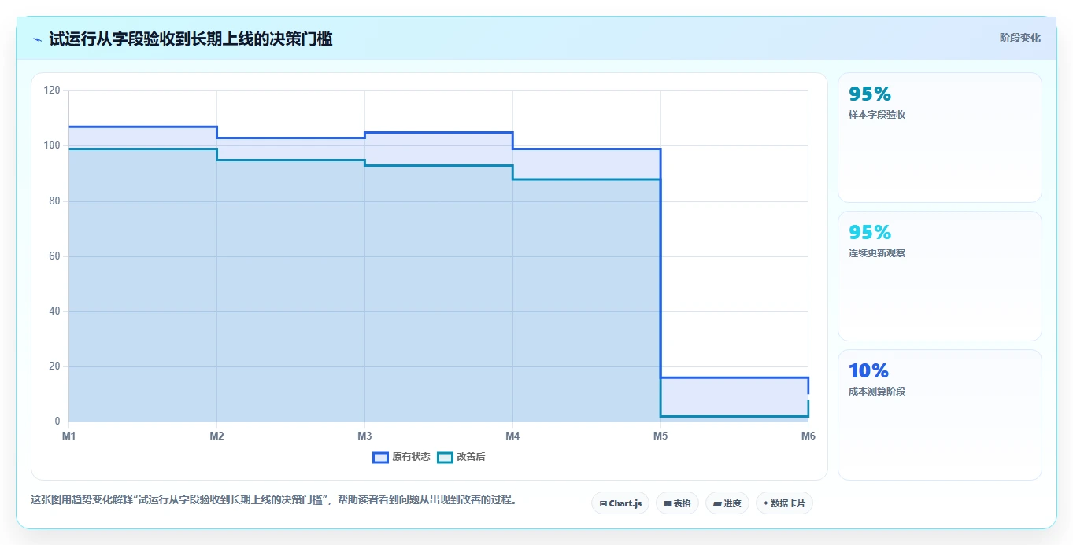Click the 60 y-axis value

[x=54, y=256]
